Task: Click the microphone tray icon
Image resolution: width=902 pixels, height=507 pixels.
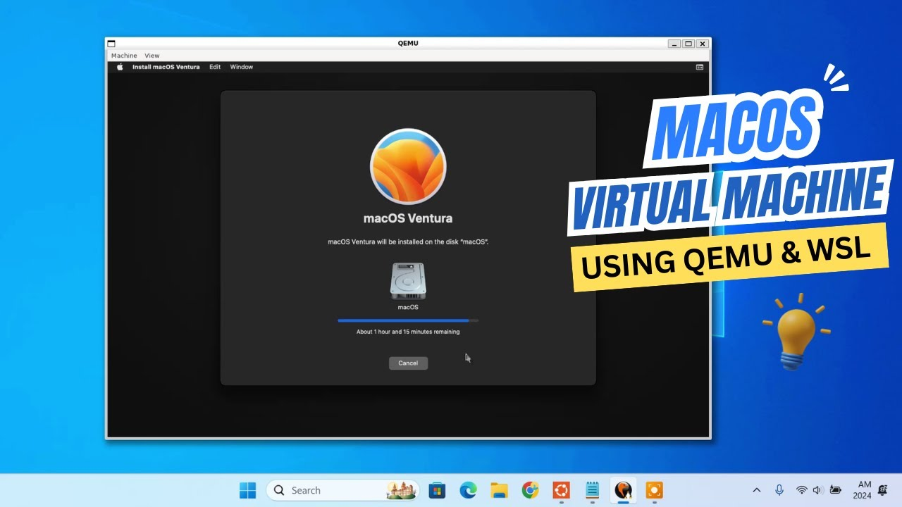Action: click(779, 490)
